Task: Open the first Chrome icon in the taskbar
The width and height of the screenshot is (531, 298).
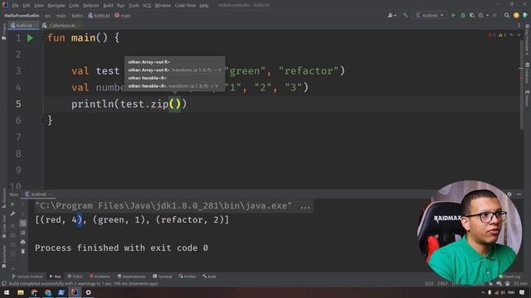Action: [x=34, y=292]
